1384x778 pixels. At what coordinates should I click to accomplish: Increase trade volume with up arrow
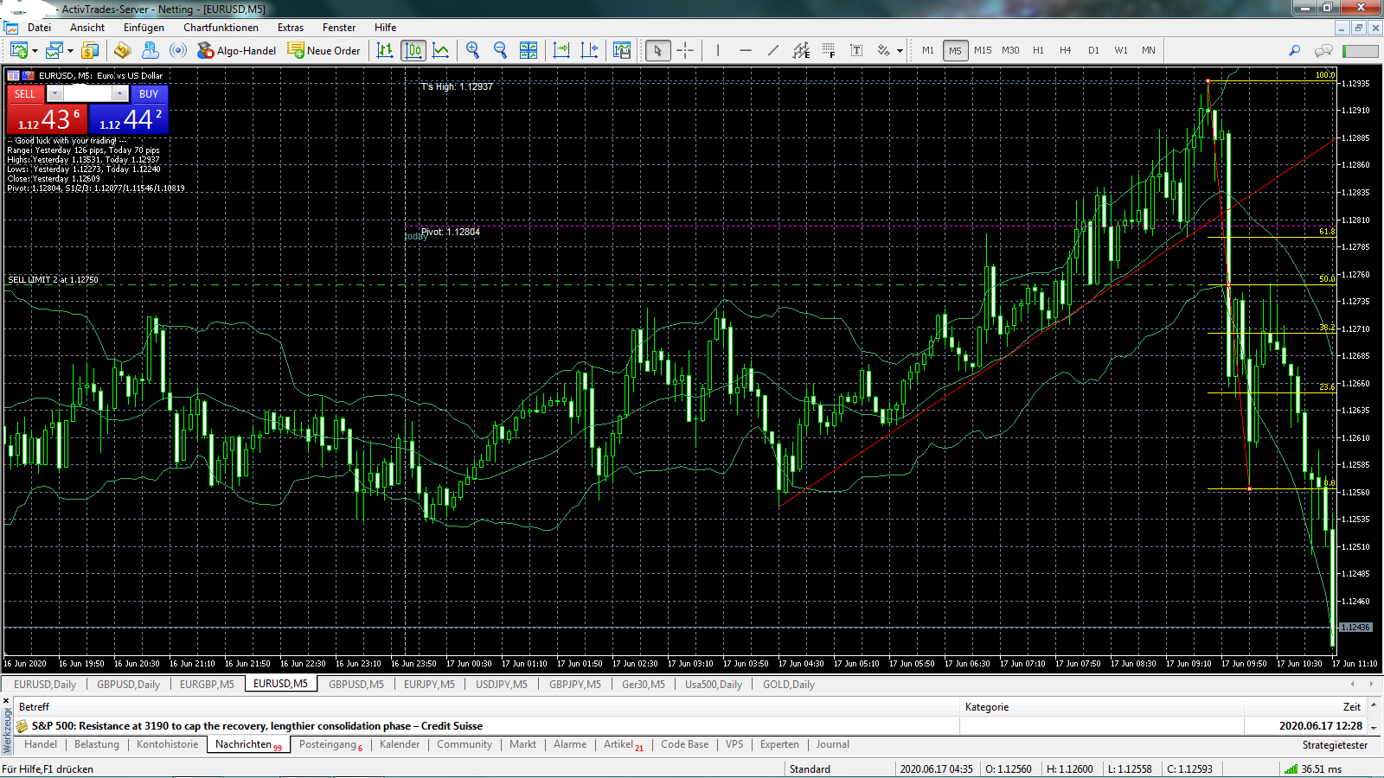pos(120,93)
